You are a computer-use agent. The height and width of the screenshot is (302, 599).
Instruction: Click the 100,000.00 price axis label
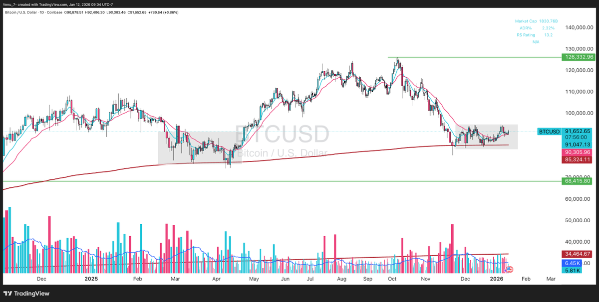[x=579, y=113]
